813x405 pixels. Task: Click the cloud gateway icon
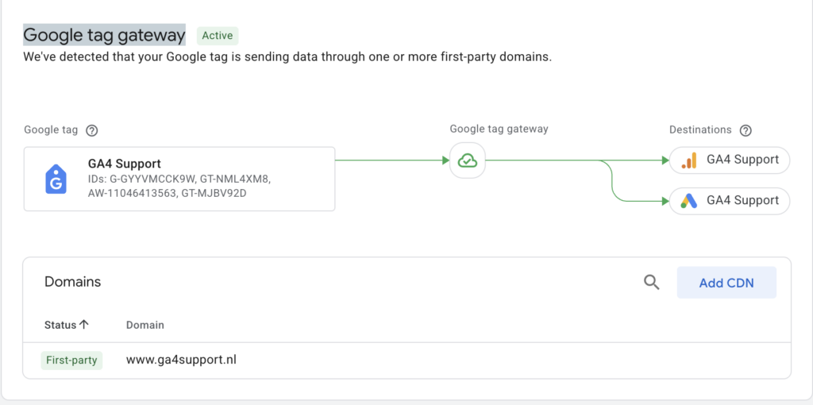468,160
